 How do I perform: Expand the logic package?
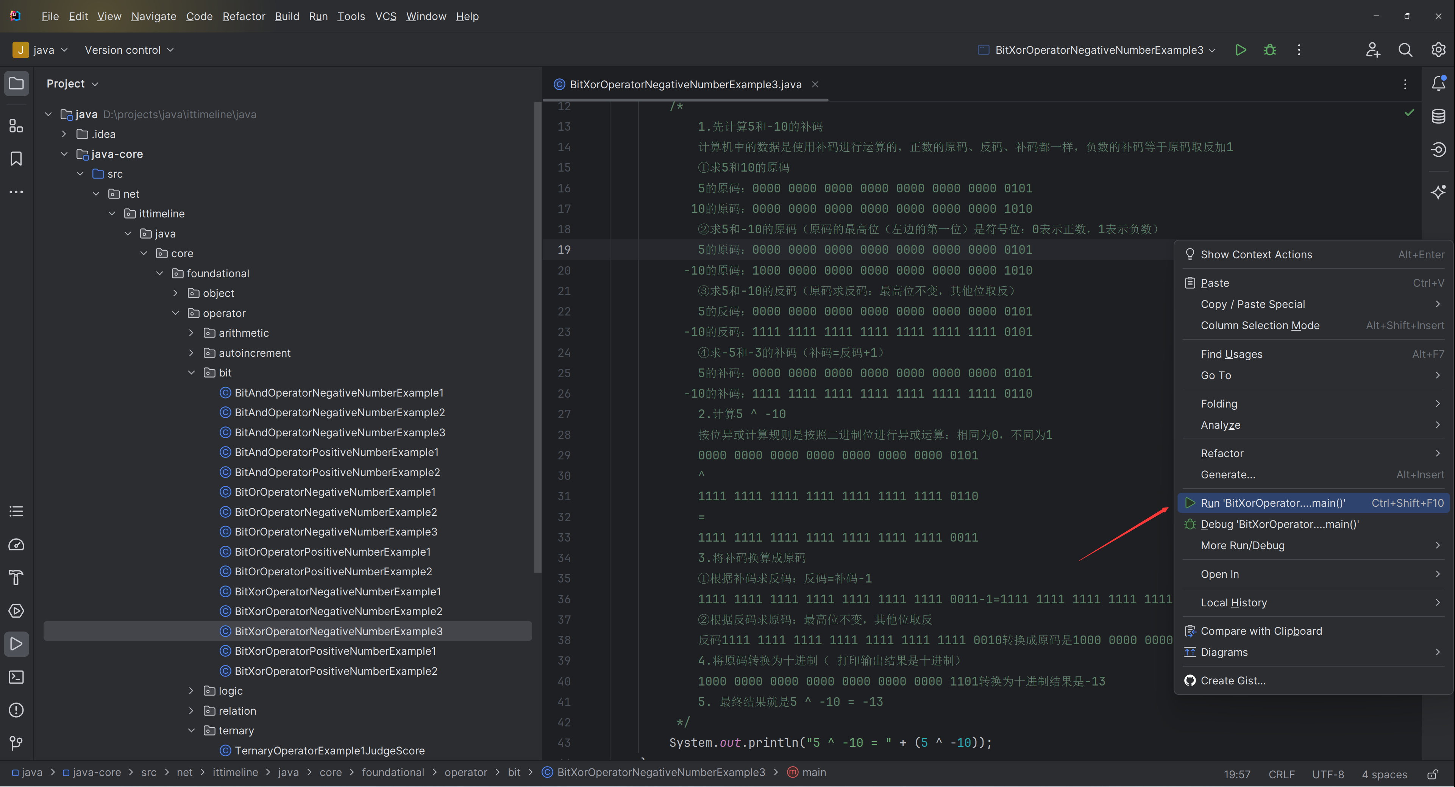(x=191, y=690)
